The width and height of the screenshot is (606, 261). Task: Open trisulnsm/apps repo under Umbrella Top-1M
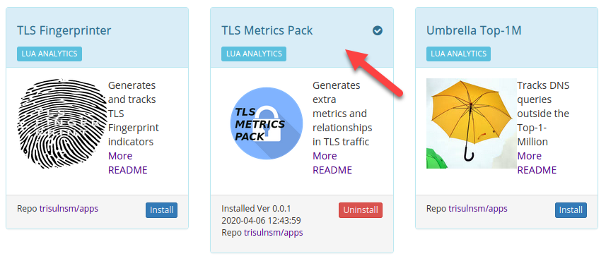tap(478, 209)
